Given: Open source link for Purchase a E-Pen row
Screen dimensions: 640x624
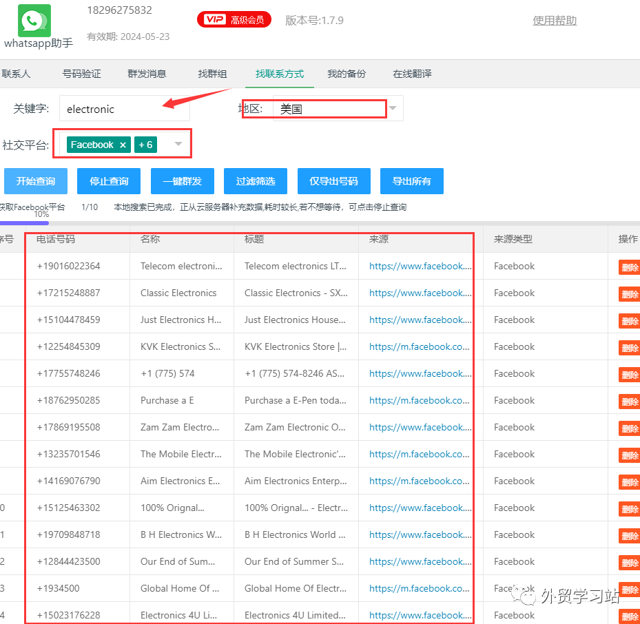Looking at the screenshot, I should click(419, 401).
